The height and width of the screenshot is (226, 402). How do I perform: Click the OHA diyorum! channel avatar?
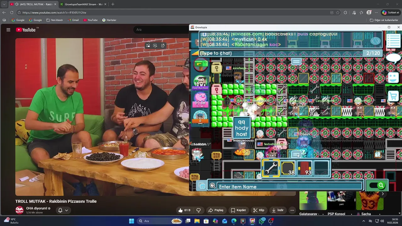point(19,210)
